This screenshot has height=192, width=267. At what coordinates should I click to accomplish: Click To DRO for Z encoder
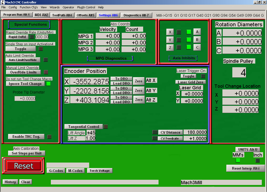[x=122, y=97]
